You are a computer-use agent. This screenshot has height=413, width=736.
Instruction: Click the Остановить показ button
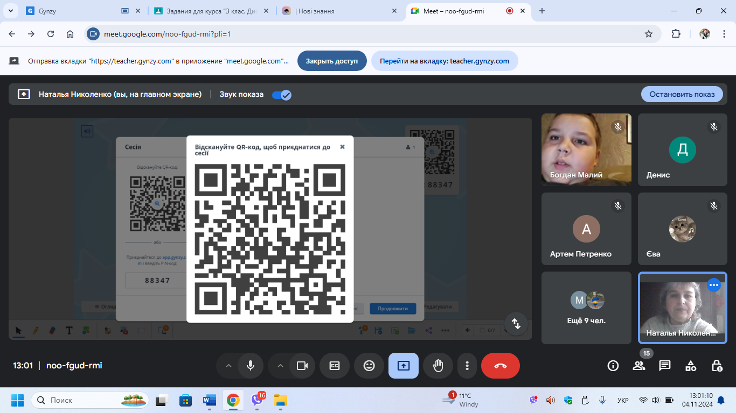pyautogui.click(x=682, y=94)
